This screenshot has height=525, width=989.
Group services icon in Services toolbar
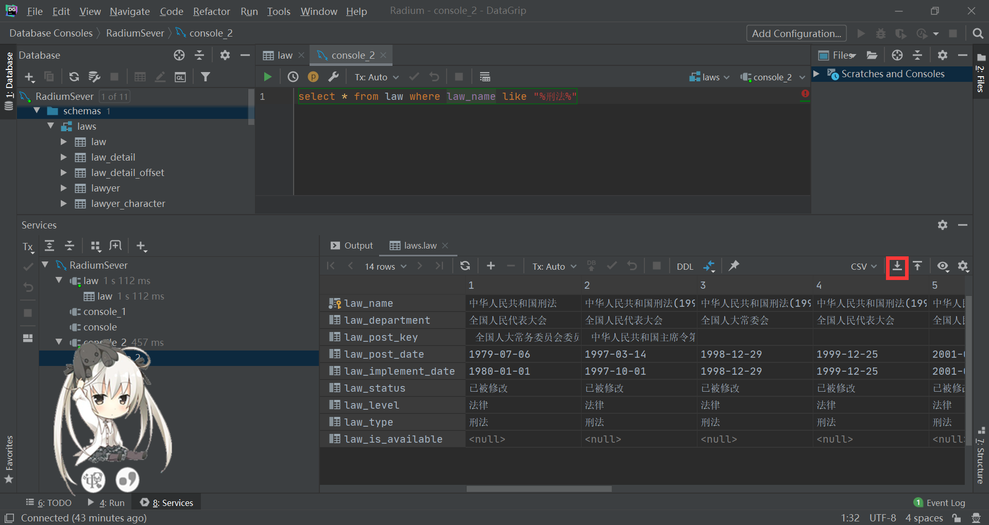coord(96,246)
